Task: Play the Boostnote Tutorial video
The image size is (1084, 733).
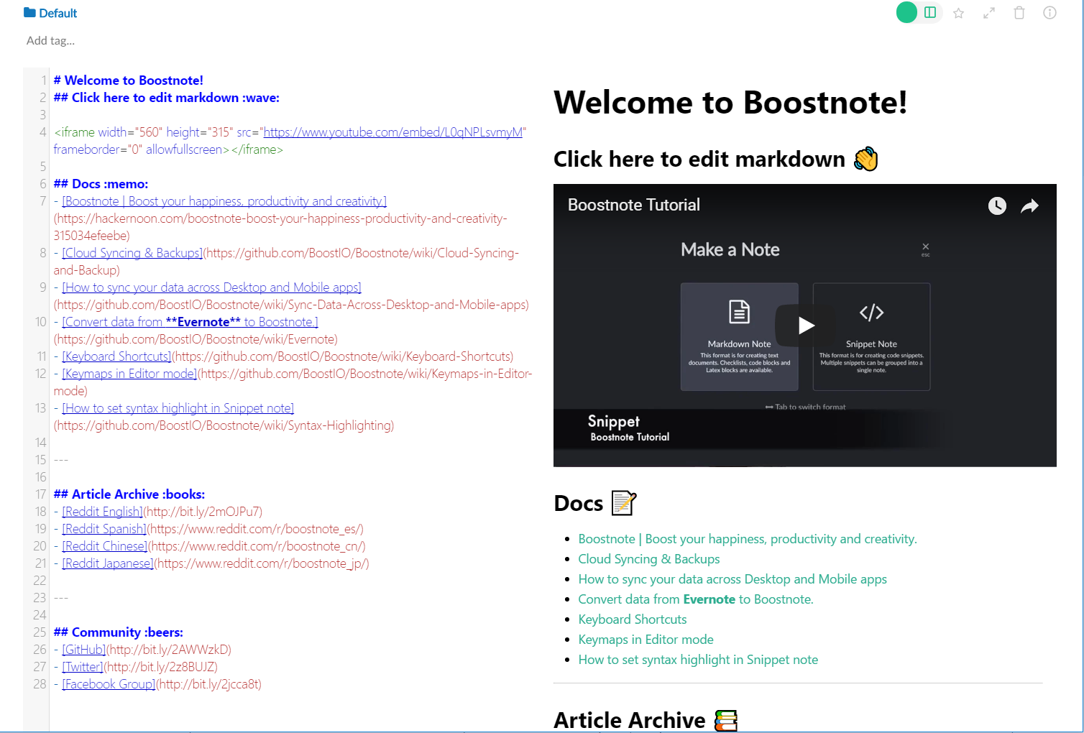Action: coord(805,325)
